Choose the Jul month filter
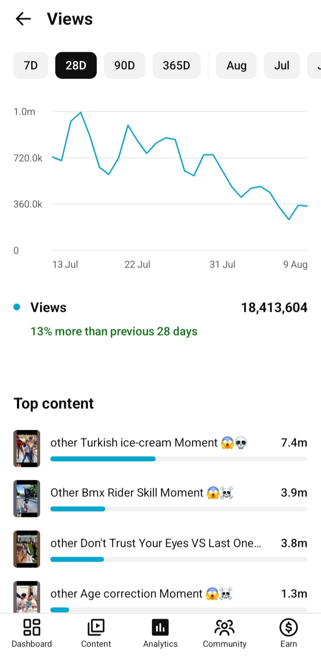The image size is (321, 663). click(x=282, y=65)
